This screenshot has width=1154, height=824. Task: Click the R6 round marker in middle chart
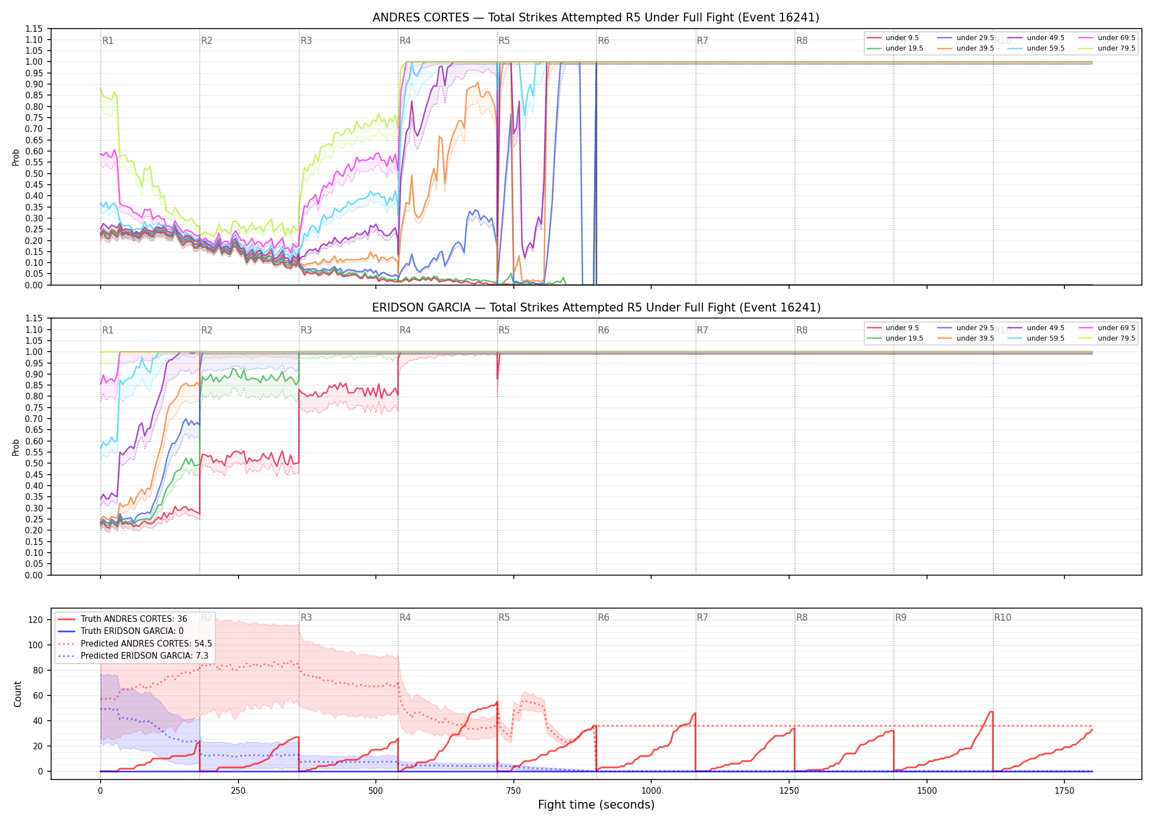(603, 330)
